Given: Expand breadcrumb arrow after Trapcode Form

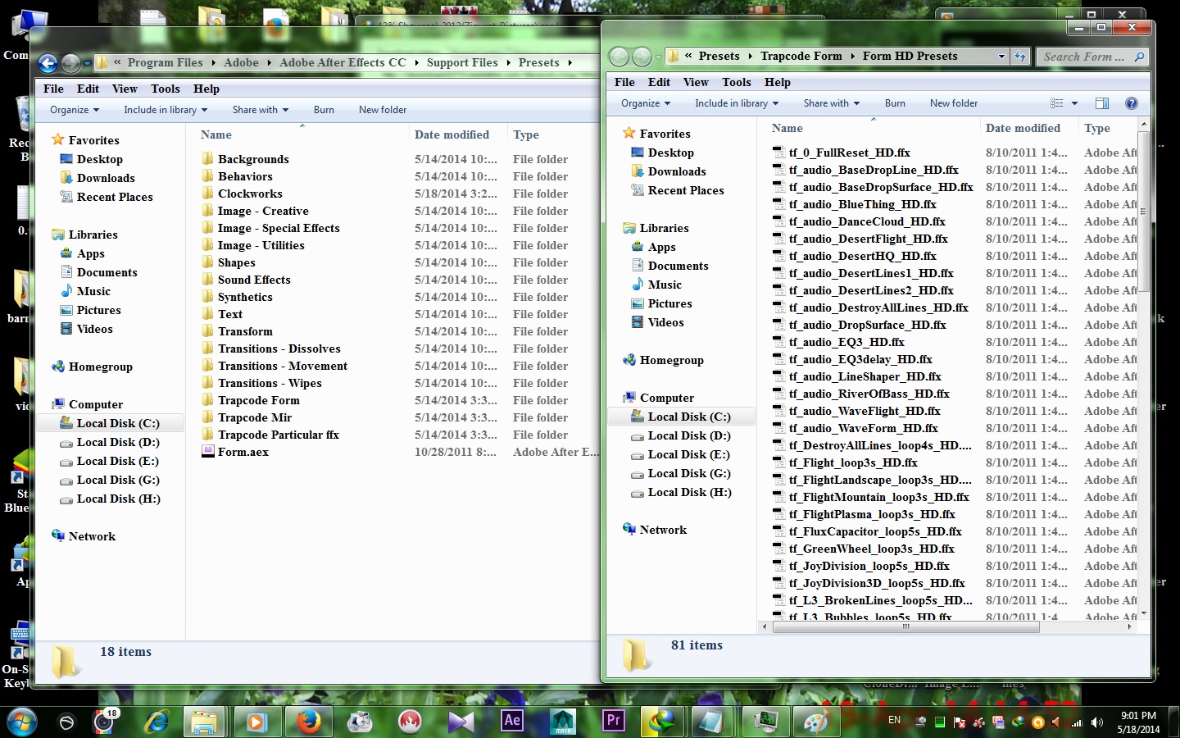Looking at the screenshot, I should point(853,57).
